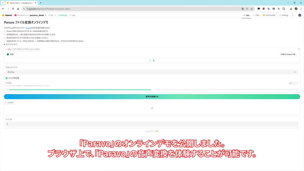
Task: Open the space's more options dots
Action: pos(293,15)
